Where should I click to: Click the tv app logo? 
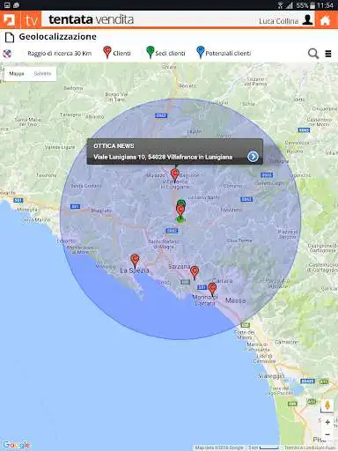(31, 20)
